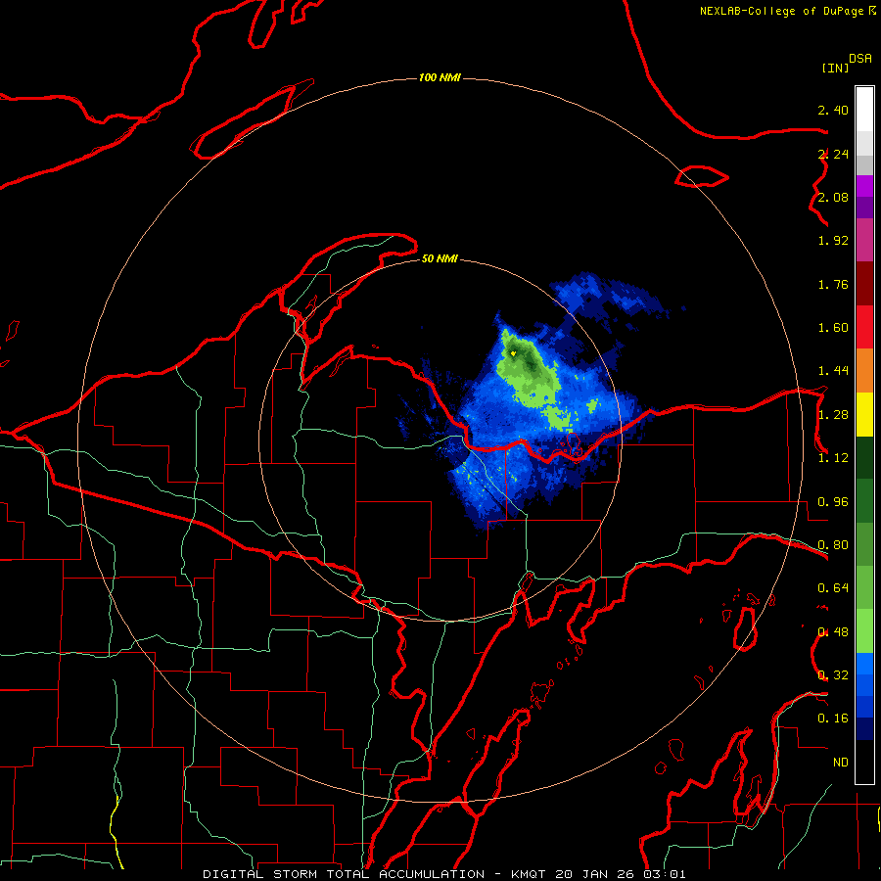Click the 0.16 legend value
The height and width of the screenshot is (881, 881).
point(833,719)
